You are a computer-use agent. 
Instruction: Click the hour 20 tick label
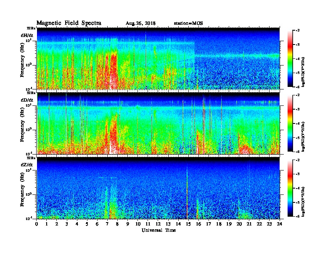pos(239,224)
